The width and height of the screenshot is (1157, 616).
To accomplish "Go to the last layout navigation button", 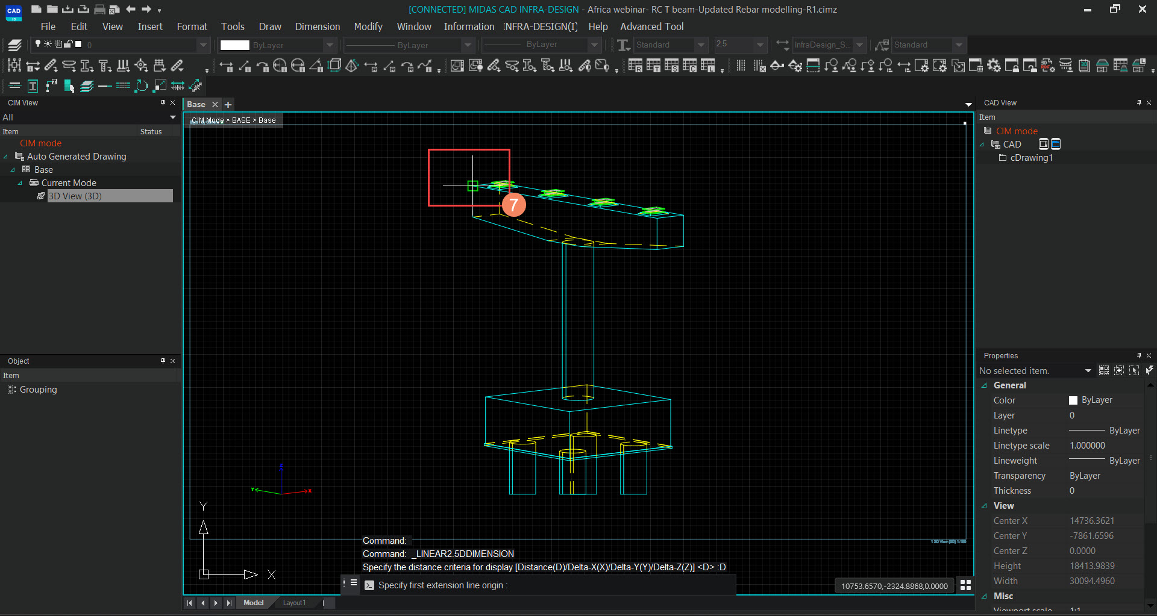I will pyautogui.click(x=229, y=603).
